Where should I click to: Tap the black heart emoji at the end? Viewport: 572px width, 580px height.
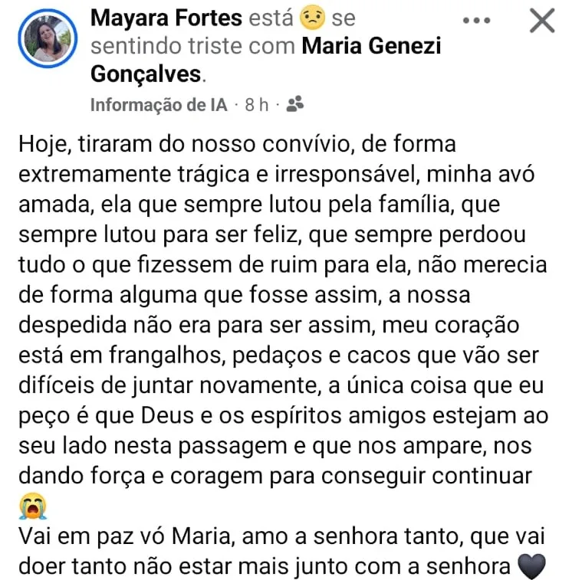pyautogui.click(x=531, y=566)
